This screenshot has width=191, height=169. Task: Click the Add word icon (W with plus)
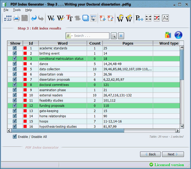pyautogui.click(x=51, y=18)
